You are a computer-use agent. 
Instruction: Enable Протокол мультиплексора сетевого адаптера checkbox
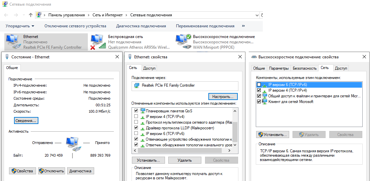[x=136, y=122]
